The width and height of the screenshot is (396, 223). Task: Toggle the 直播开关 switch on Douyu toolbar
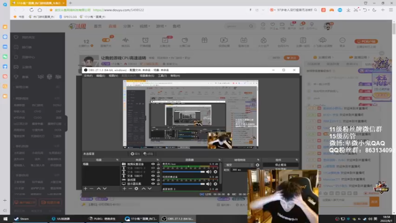(x=106, y=40)
